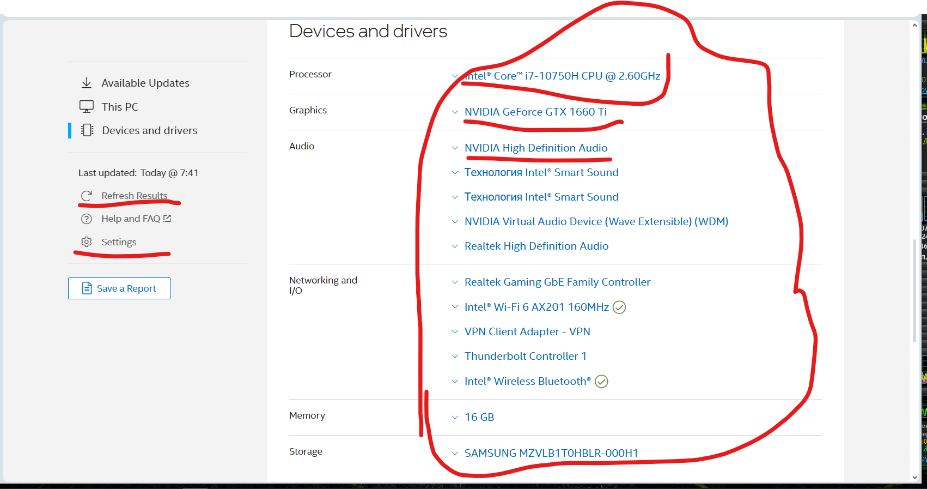
Task: Open the Realtek Gaming GbE Family Controller link
Action: [x=558, y=282]
